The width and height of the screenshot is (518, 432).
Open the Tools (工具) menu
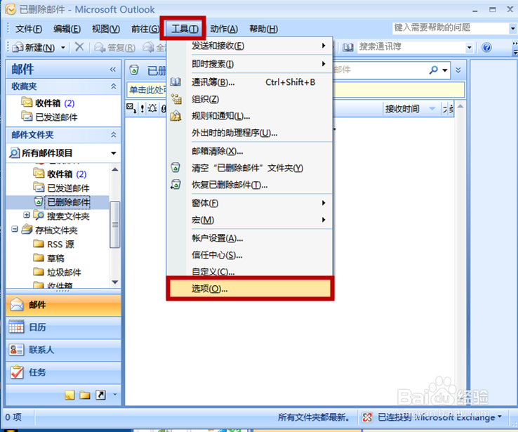185,29
